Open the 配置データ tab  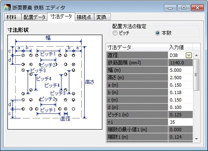pyautogui.click(x=34, y=17)
